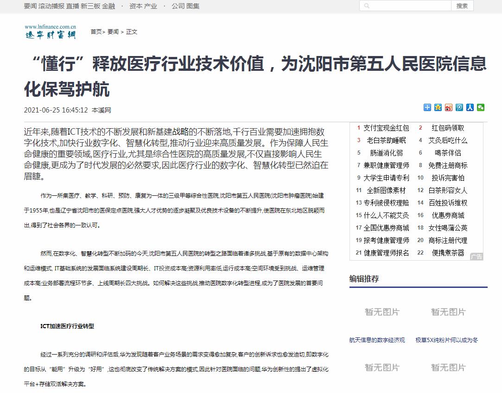This screenshot has width=502, height=393.
Task: Open ad link 喝茶伴侣
Action: pyautogui.click(x=448, y=153)
